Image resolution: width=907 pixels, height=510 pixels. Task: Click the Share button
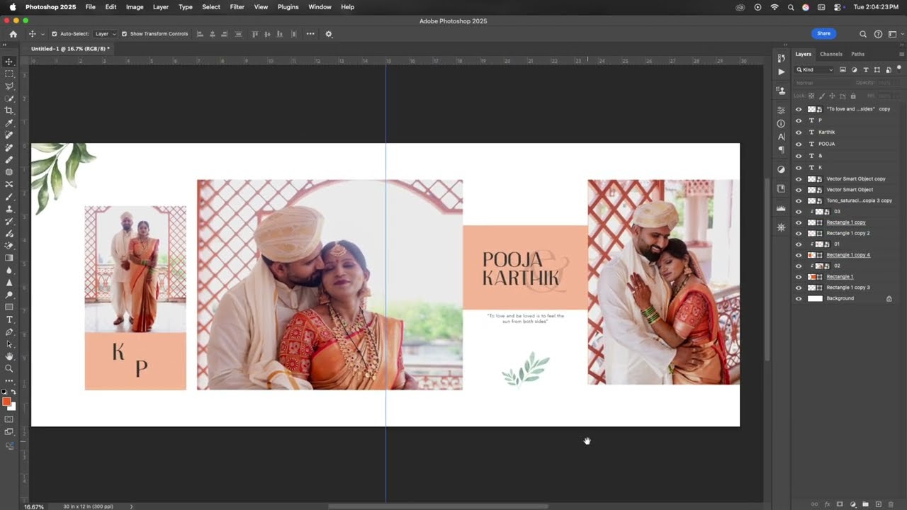[823, 33]
